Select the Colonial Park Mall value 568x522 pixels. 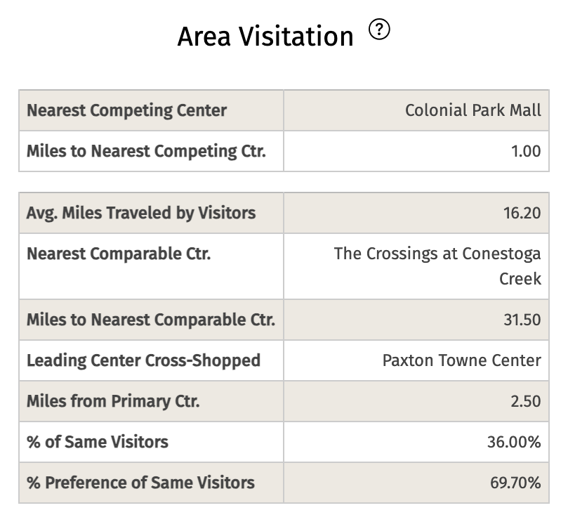(473, 110)
